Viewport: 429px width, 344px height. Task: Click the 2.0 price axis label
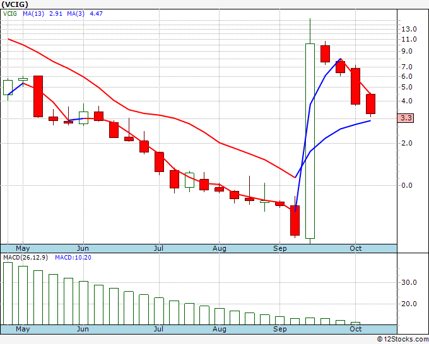coord(406,143)
